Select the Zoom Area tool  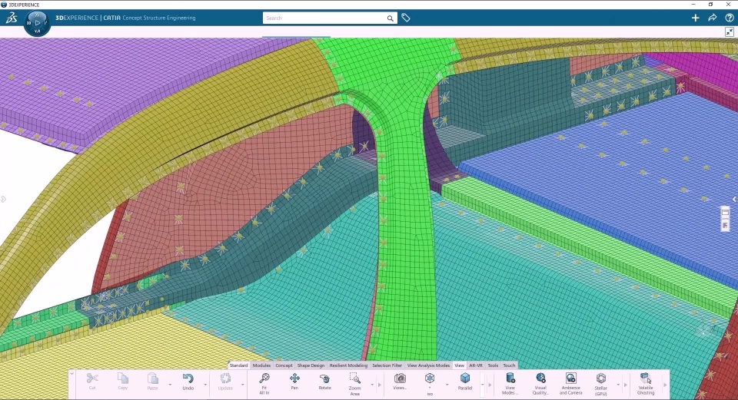[x=354, y=378]
